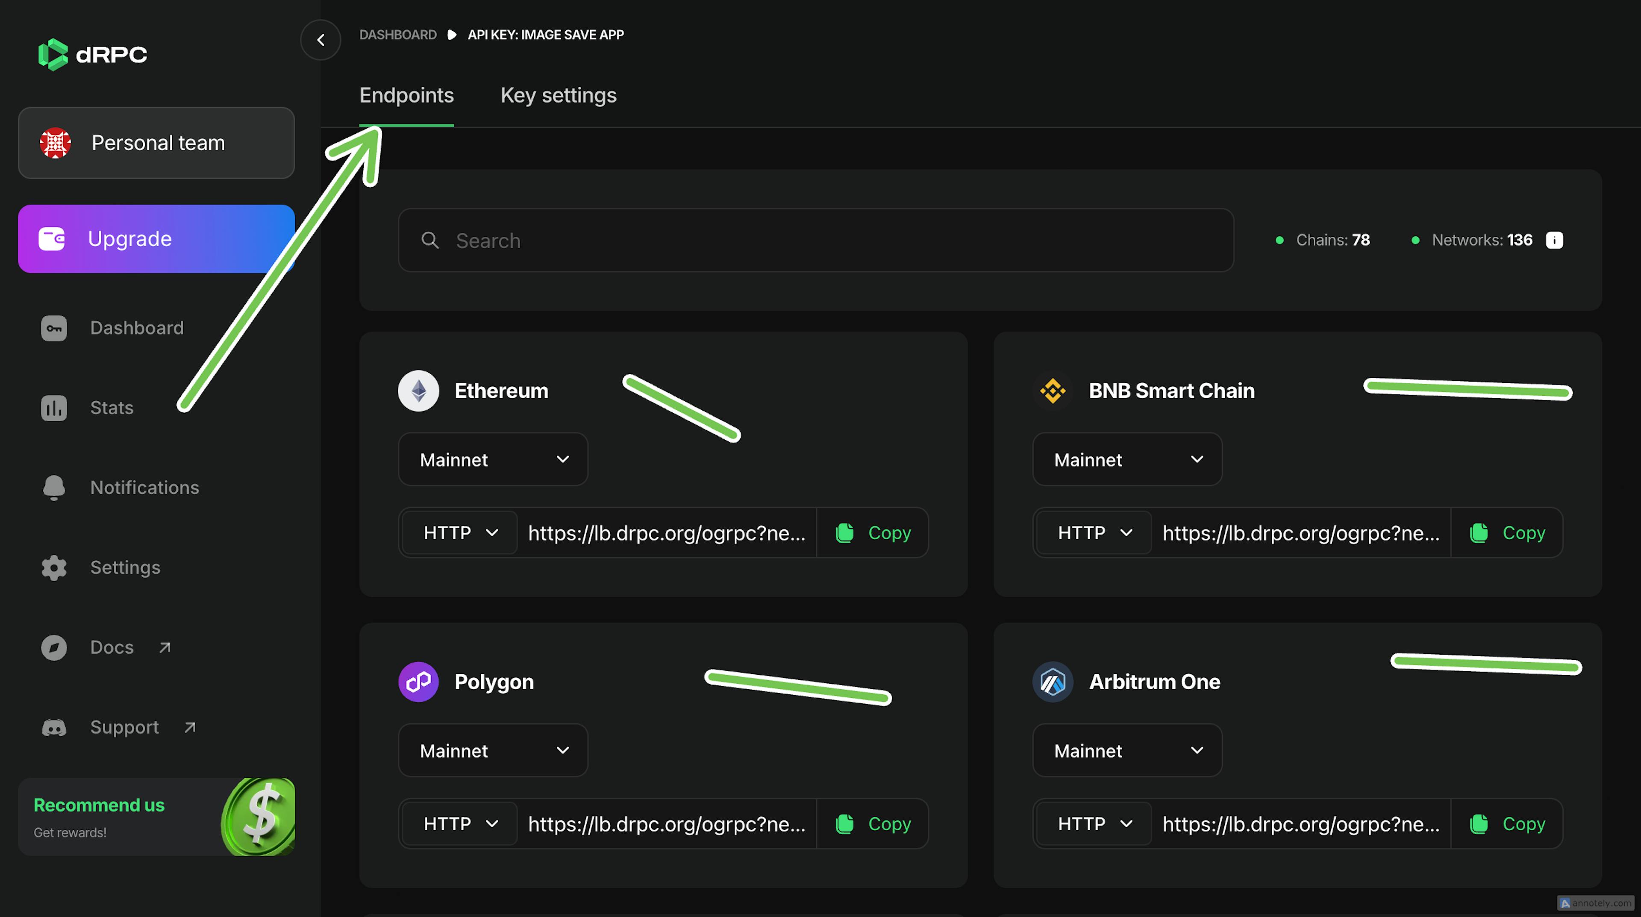
Task: Collapse the sidebar with back chevron
Action: (321, 39)
